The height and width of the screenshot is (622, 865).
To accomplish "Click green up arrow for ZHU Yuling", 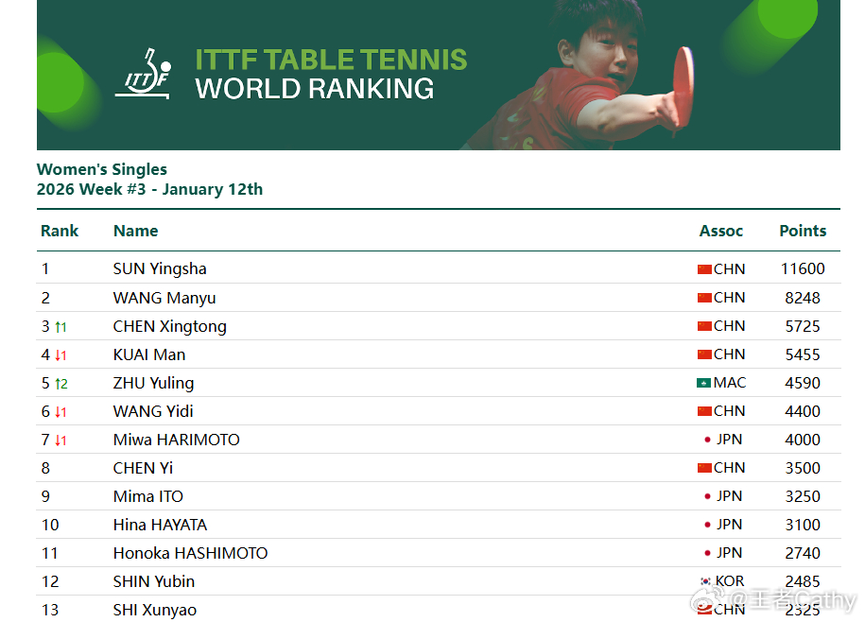I will click(x=59, y=384).
